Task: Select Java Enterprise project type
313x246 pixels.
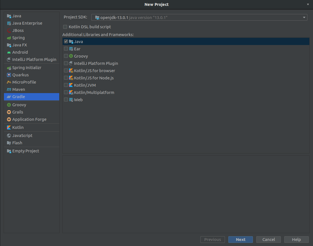Action: pos(32,23)
